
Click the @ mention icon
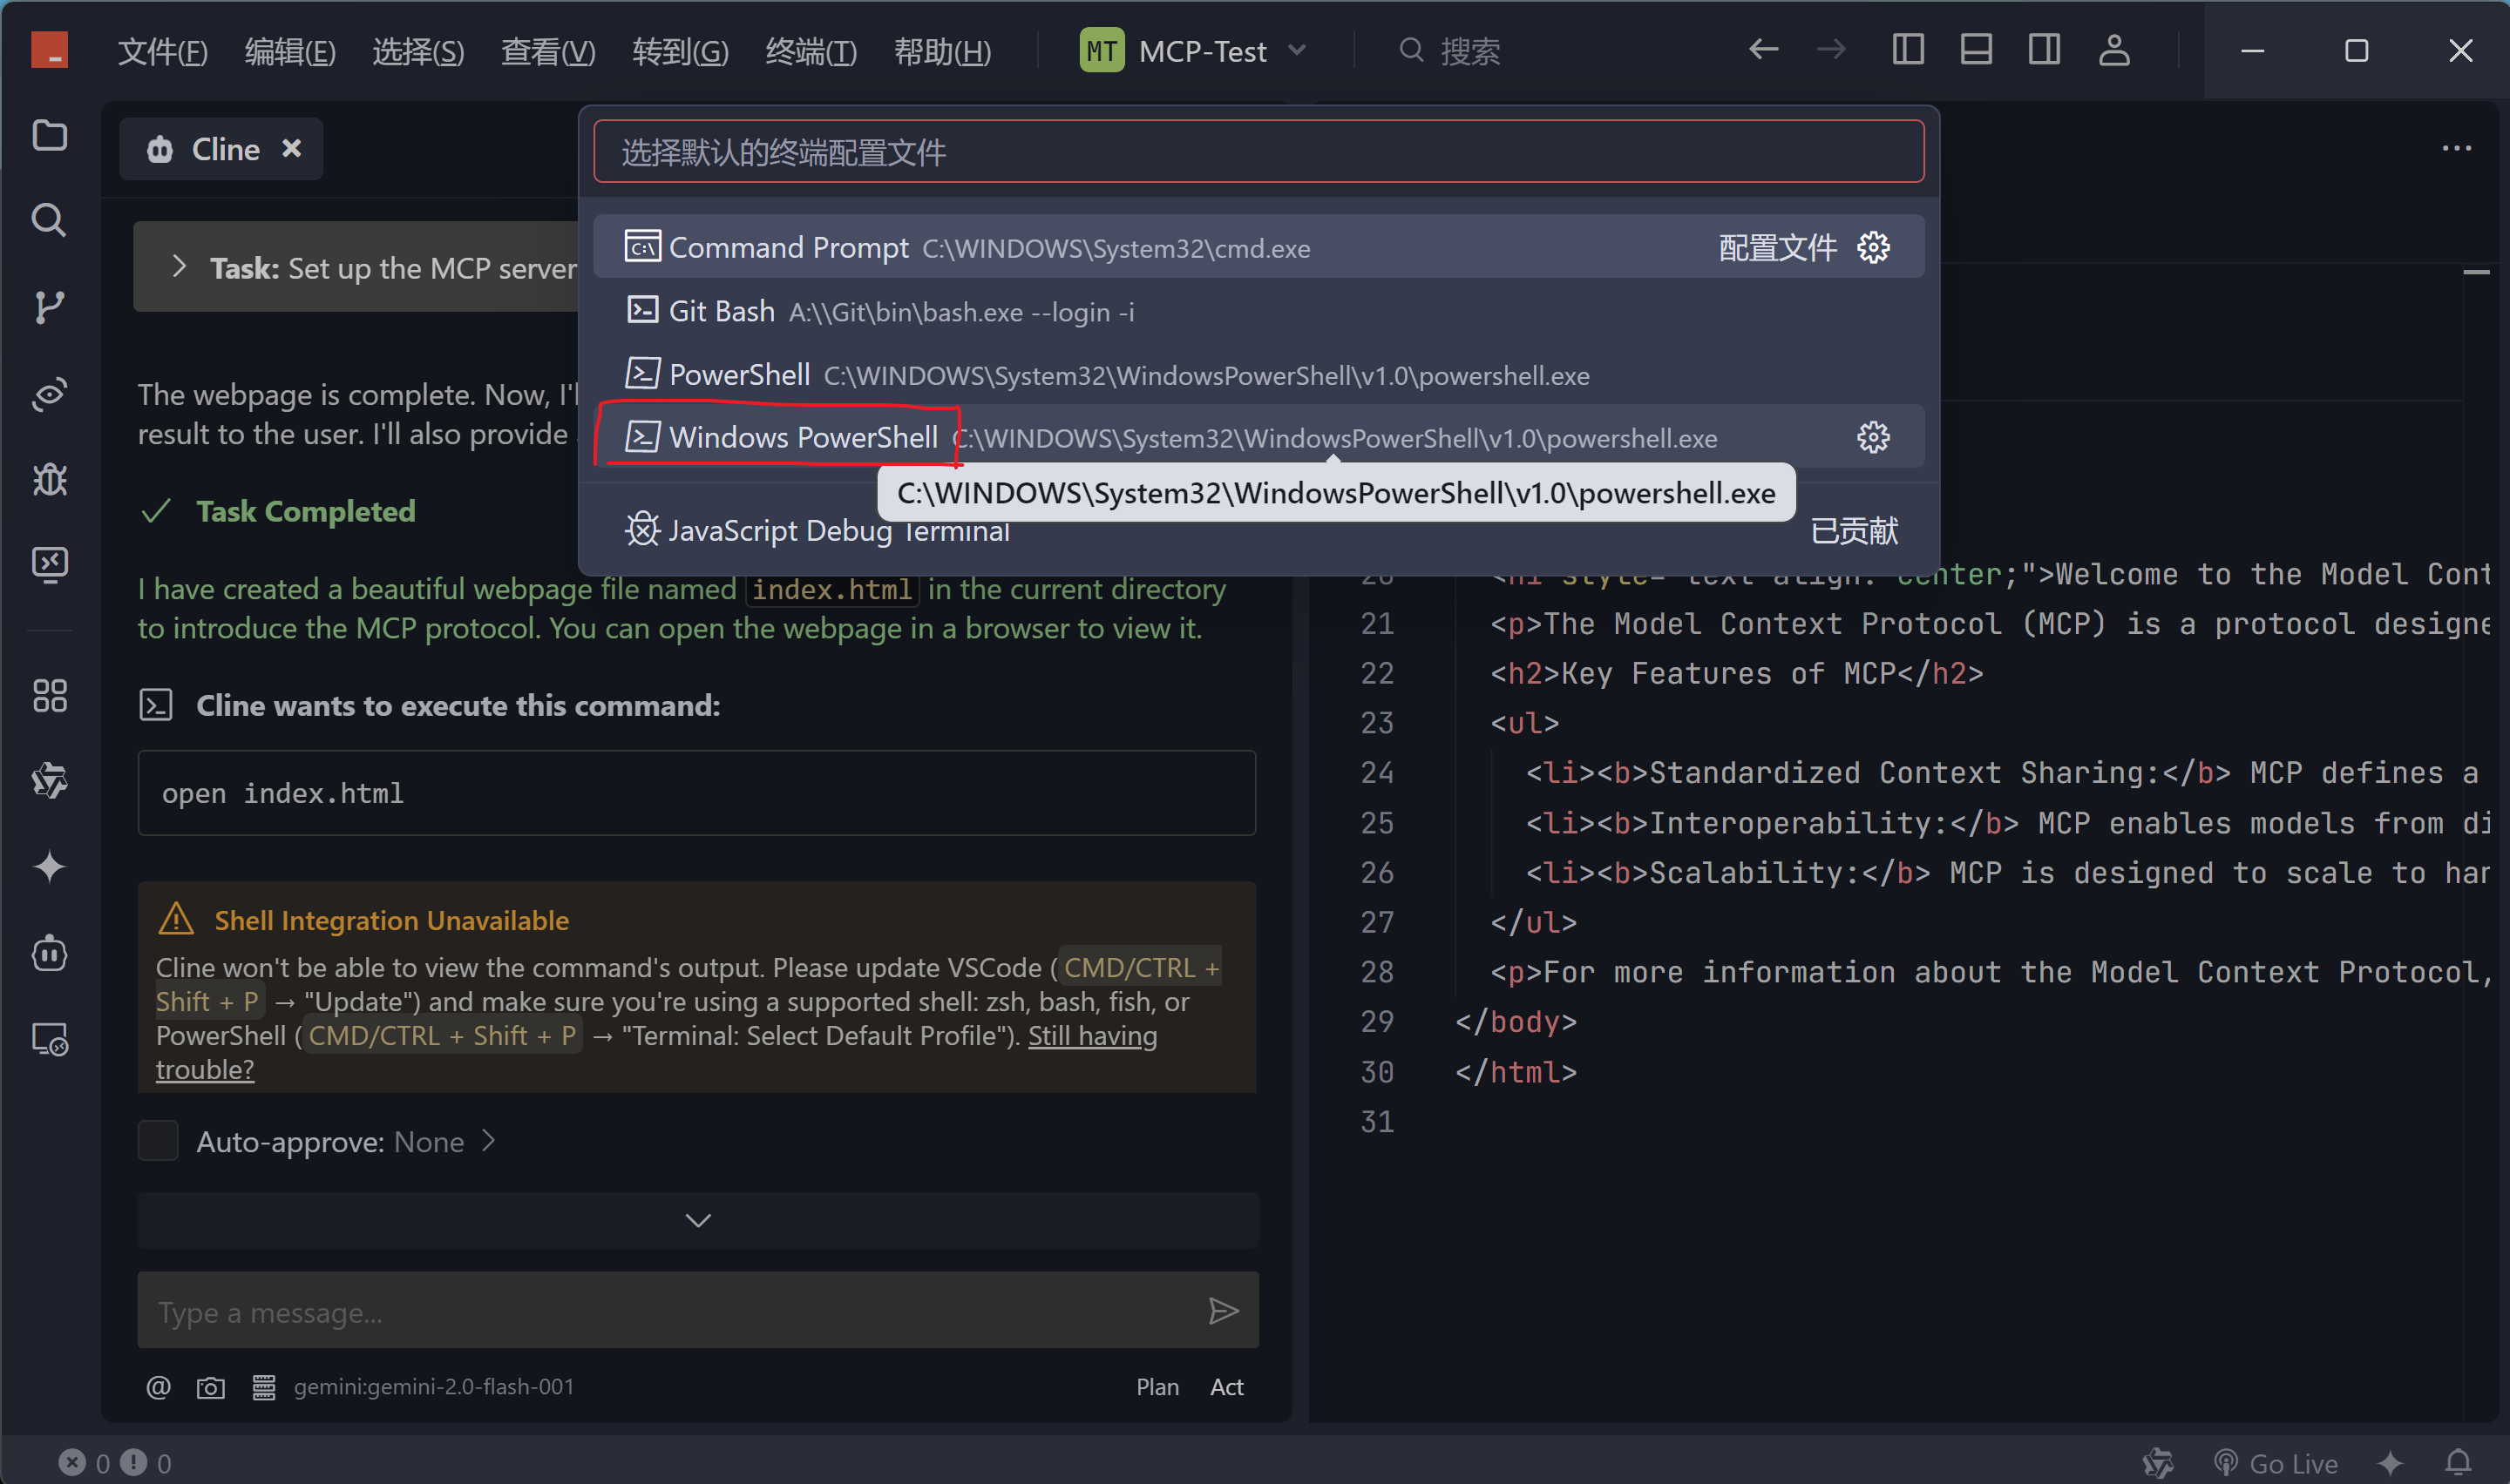tap(158, 1387)
